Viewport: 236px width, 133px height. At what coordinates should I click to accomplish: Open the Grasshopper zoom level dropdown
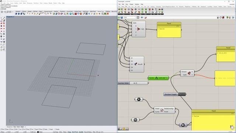coord(135,17)
